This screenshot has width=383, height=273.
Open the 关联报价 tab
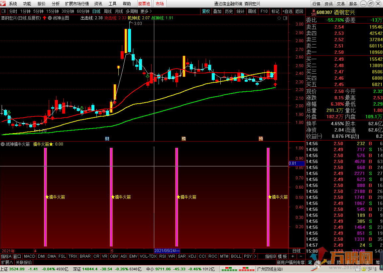pos(24,262)
